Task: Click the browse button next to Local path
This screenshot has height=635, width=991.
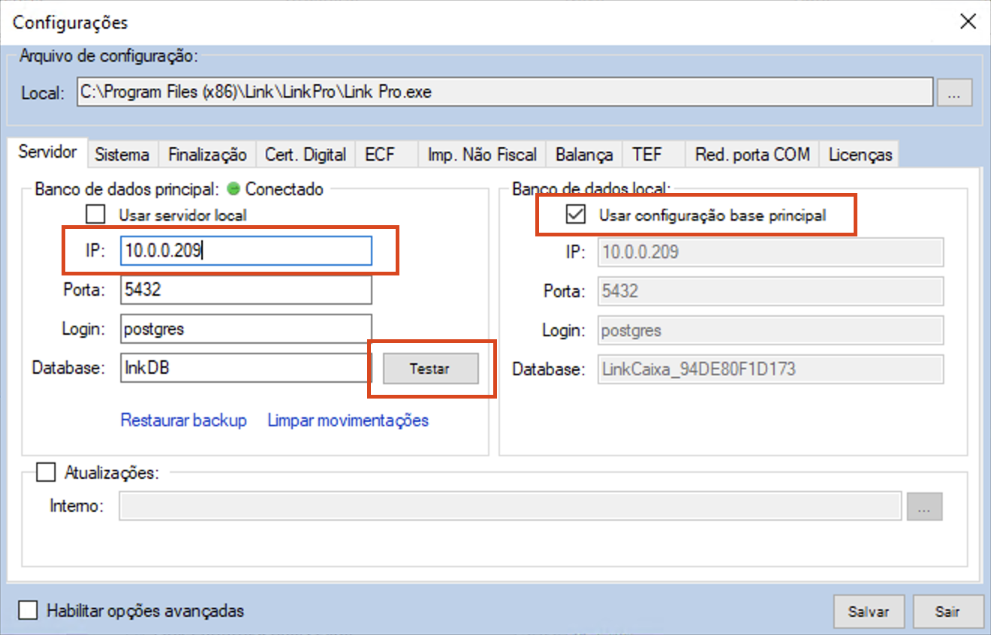Action: coord(954,93)
